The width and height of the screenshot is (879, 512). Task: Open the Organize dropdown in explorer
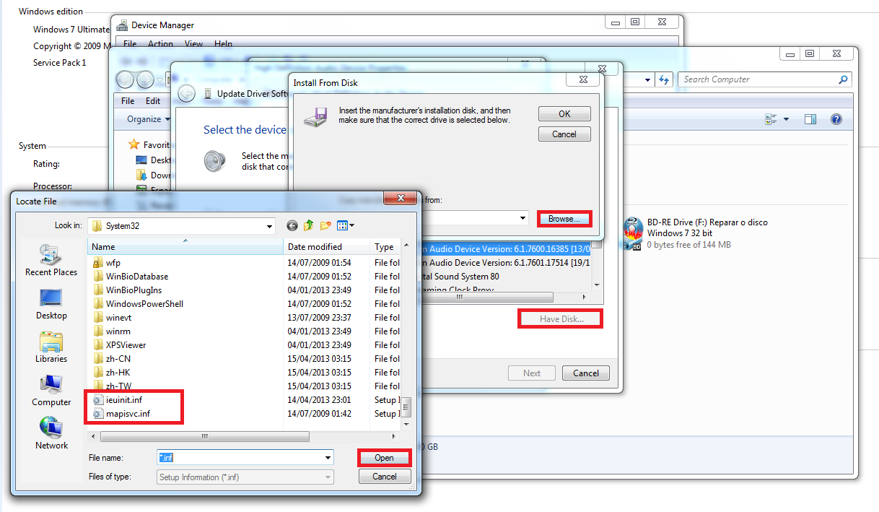coord(149,119)
